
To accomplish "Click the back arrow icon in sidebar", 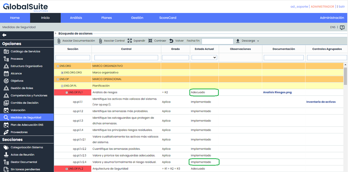I will point(4,35).
